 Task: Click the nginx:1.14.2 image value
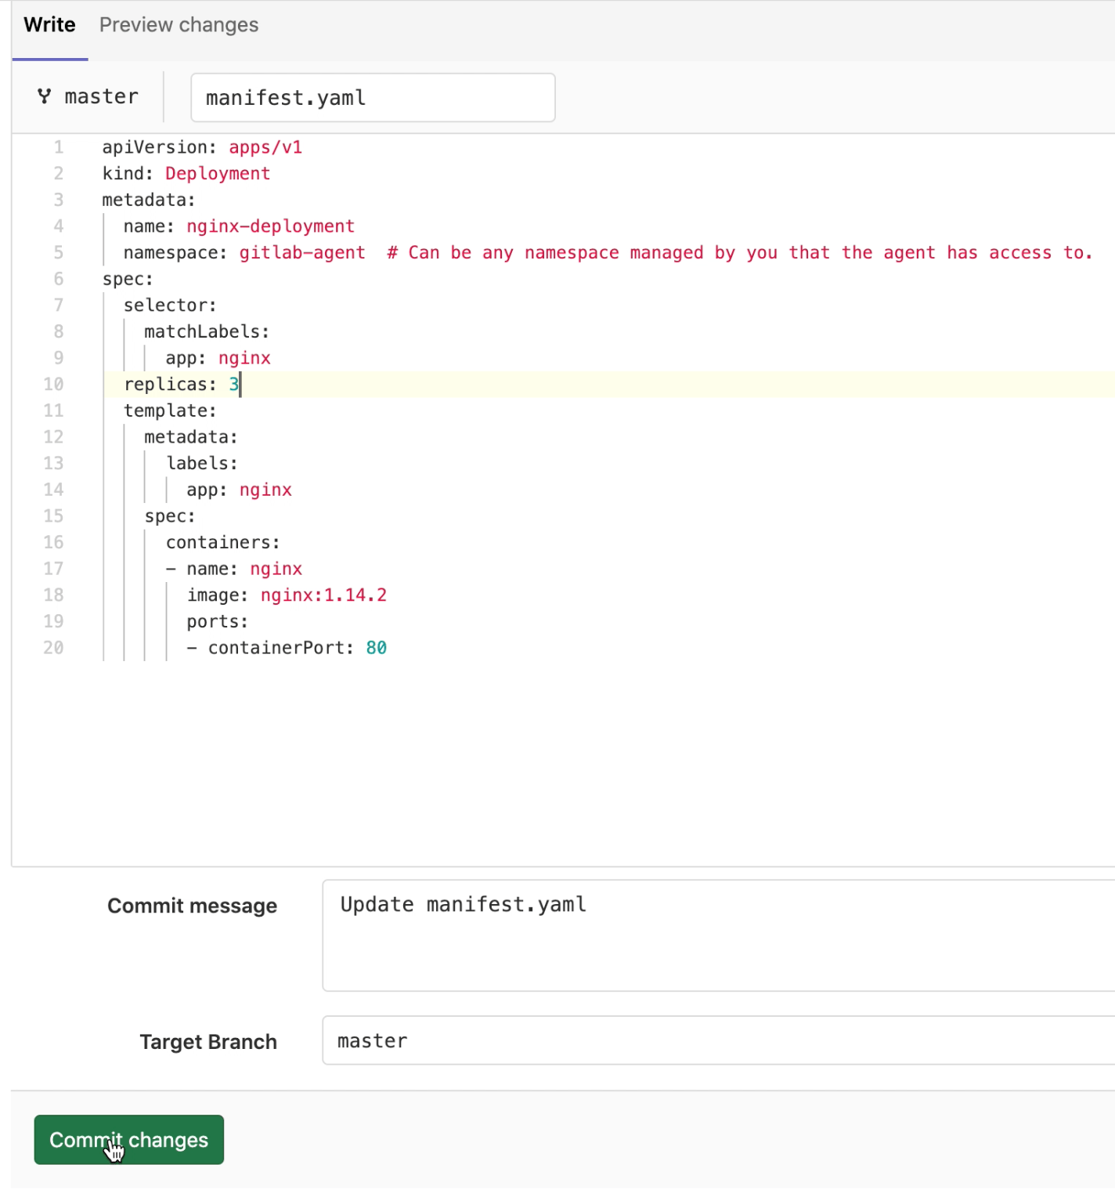click(322, 595)
